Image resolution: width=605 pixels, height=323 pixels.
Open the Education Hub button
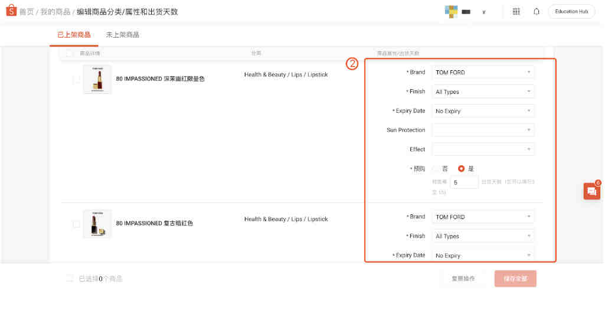[x=571, y=12]
